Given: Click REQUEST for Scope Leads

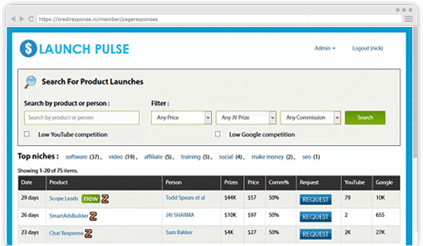Looking at the screenshot, I should (315, 200).
